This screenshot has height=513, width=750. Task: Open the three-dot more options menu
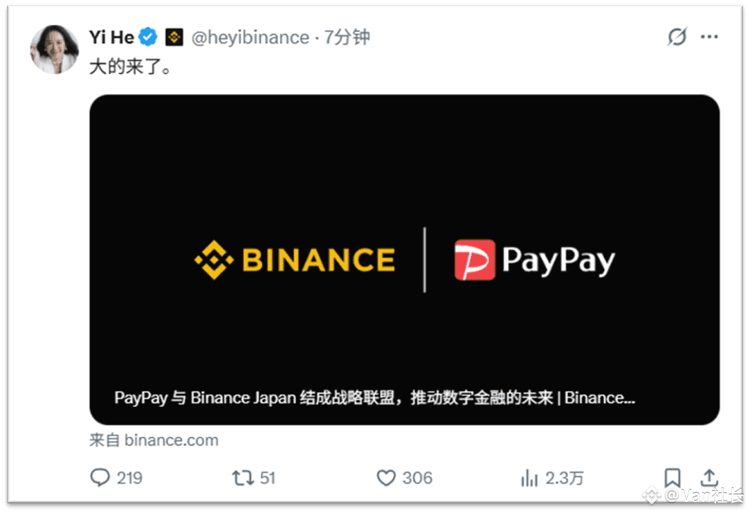[x=709, y=37]
